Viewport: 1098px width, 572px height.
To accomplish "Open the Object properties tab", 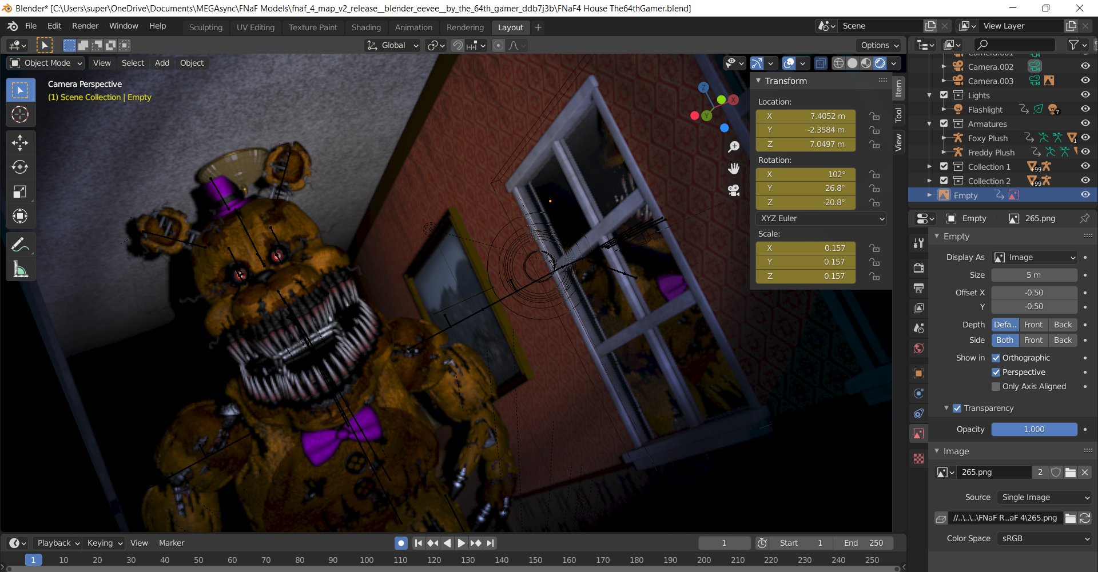I will (x=918, y=374).
